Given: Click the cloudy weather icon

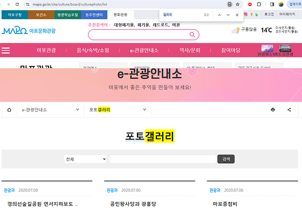Looking at the screenshot, I should (x=235, y=30).
